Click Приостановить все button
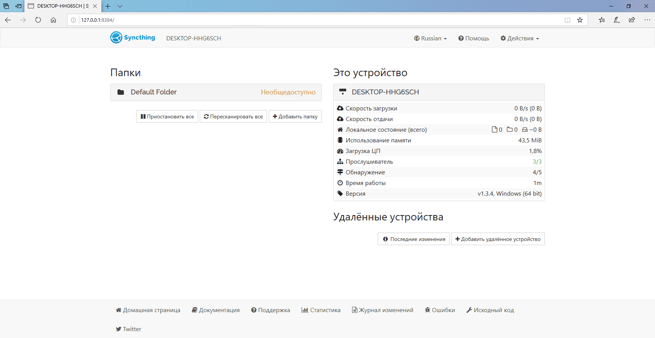The width and height of the screenshot is (655, 338). (167, 116)
